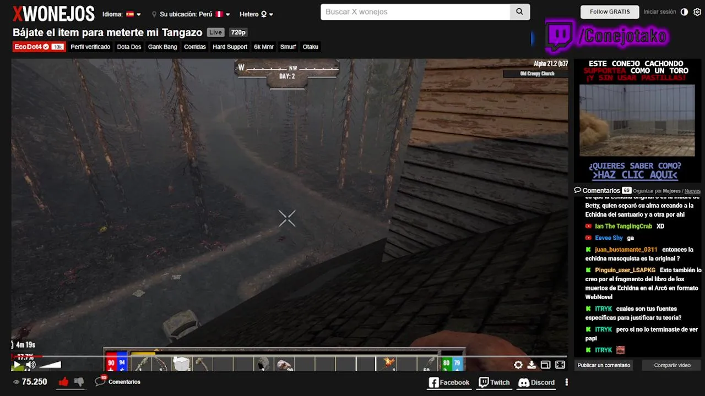Image resolution: width=705 pixels, height=396 pixels.
Task: Open the three-dot more options menu
Action: [566, 382]
